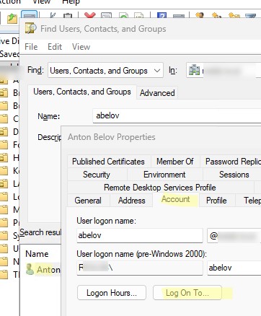
Task: Open the Environment tab
Action: tap(164, 175)
